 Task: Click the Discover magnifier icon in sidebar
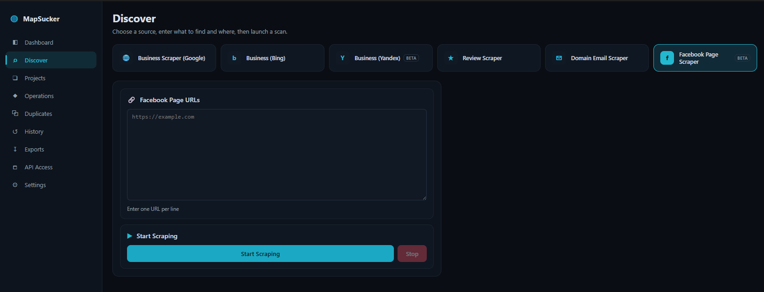pos(15,60)
